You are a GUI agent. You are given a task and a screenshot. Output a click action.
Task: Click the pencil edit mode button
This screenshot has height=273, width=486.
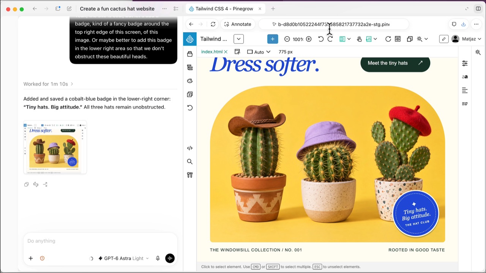444,39
